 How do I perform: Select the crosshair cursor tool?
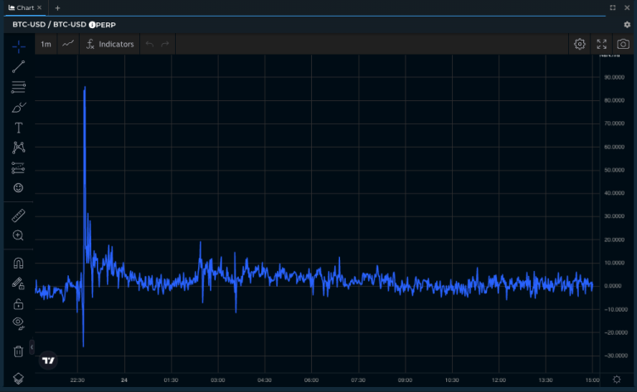coord(18,46)
